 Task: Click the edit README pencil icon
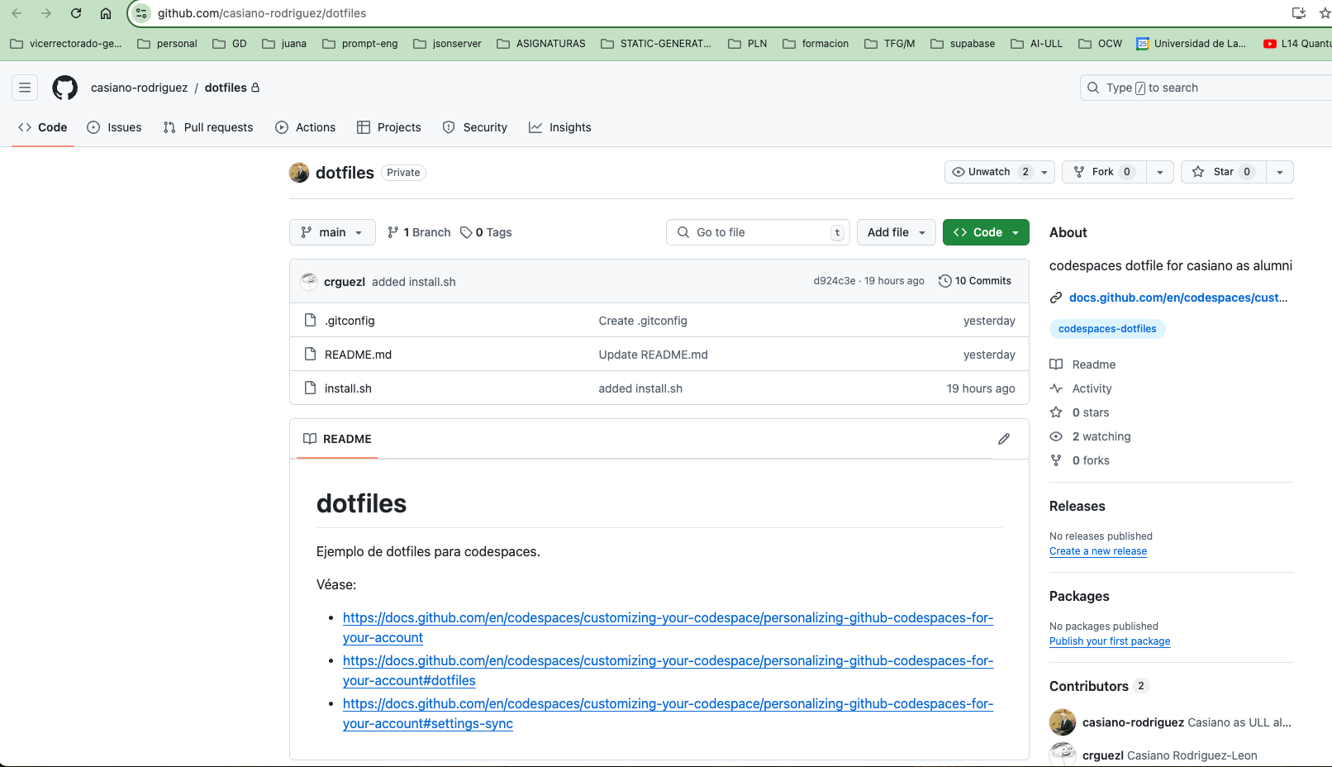pyautogui.click(x=1004, y=439)
